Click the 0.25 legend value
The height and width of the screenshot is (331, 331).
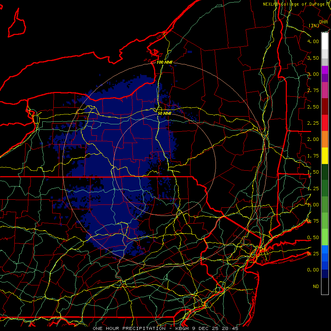click(313, 254)
